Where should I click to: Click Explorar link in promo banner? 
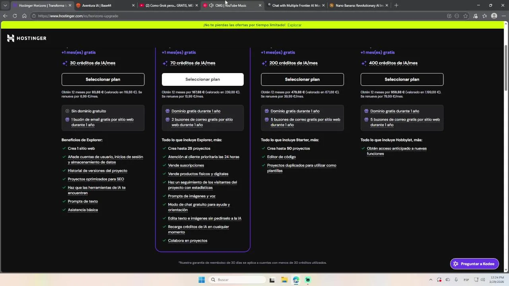click(x=295, y=25)
